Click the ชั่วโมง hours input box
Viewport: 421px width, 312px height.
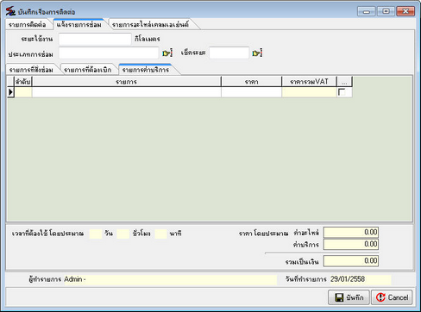click(x=123, y=234)
